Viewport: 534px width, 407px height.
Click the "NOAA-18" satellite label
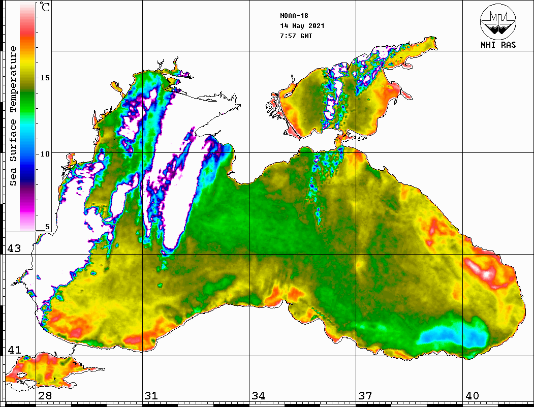click(x=294, y=15)
